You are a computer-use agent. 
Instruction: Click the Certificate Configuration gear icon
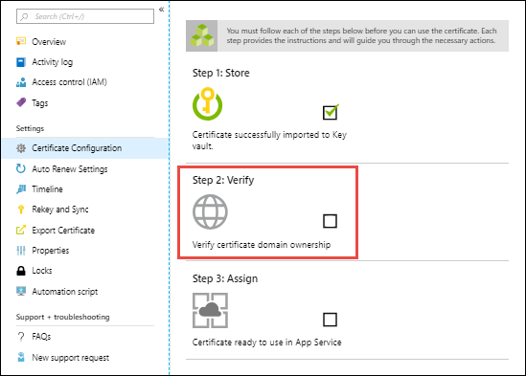coord(21,148)
